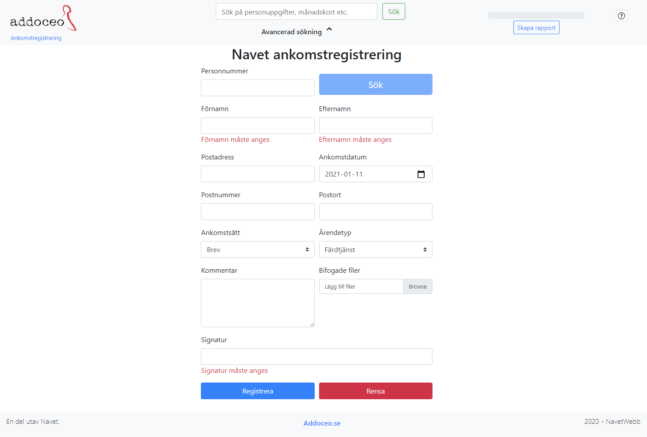
Task: Click the Förnamn måste anges error text
Action: pos(235,140)
